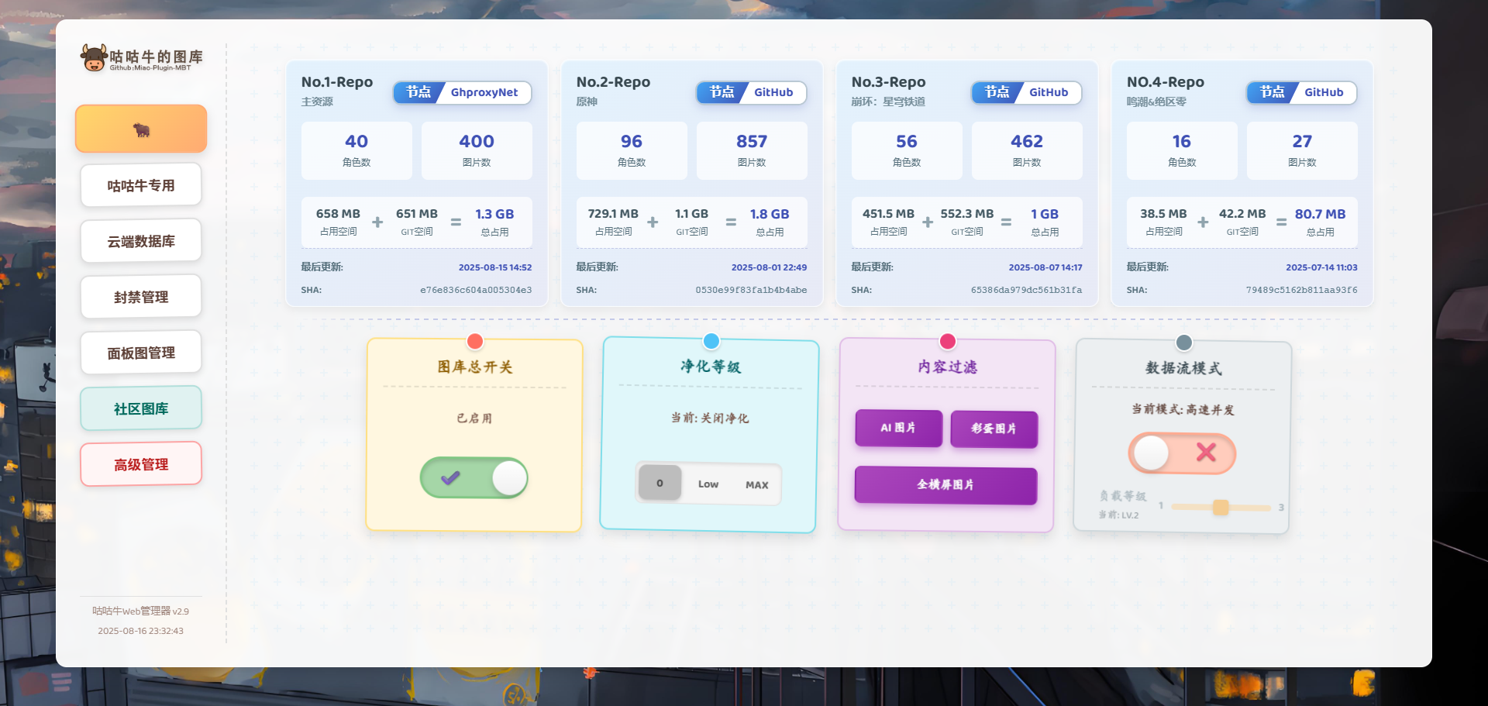Click the 56 角色数 stat of No.3-Repo
1488x706 pixels.
[907, 150]
